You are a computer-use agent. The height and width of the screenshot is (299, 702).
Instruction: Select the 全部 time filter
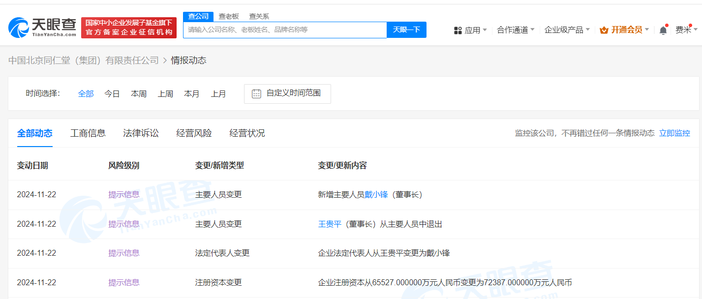pos(86,94)
